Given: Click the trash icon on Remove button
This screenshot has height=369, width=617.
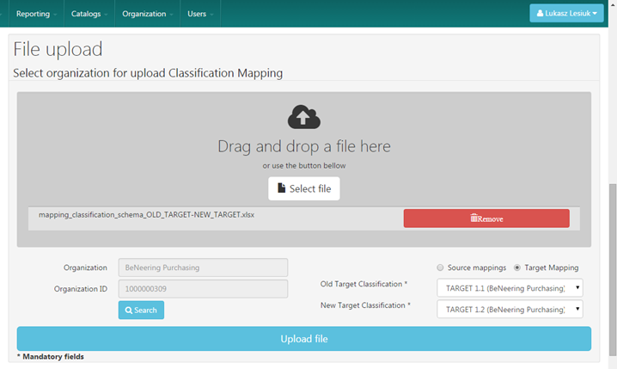Looking at the screenshot, I should pos(473,218).
